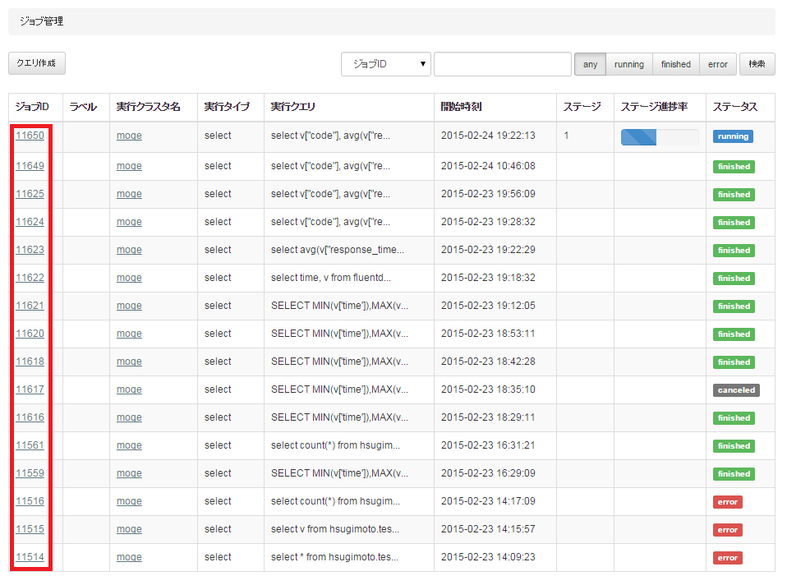Click moge cluster link in row 11617
This screenshot has height=576, width=787.
pyautogui.click(x=129, y=389)
